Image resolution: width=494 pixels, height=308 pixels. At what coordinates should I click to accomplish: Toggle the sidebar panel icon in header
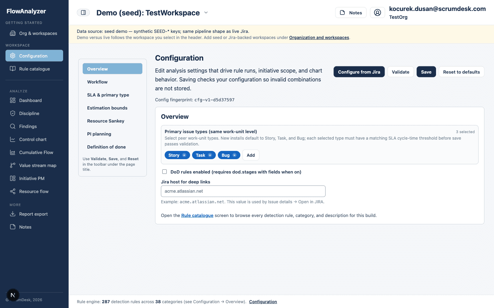coord(83,13)
